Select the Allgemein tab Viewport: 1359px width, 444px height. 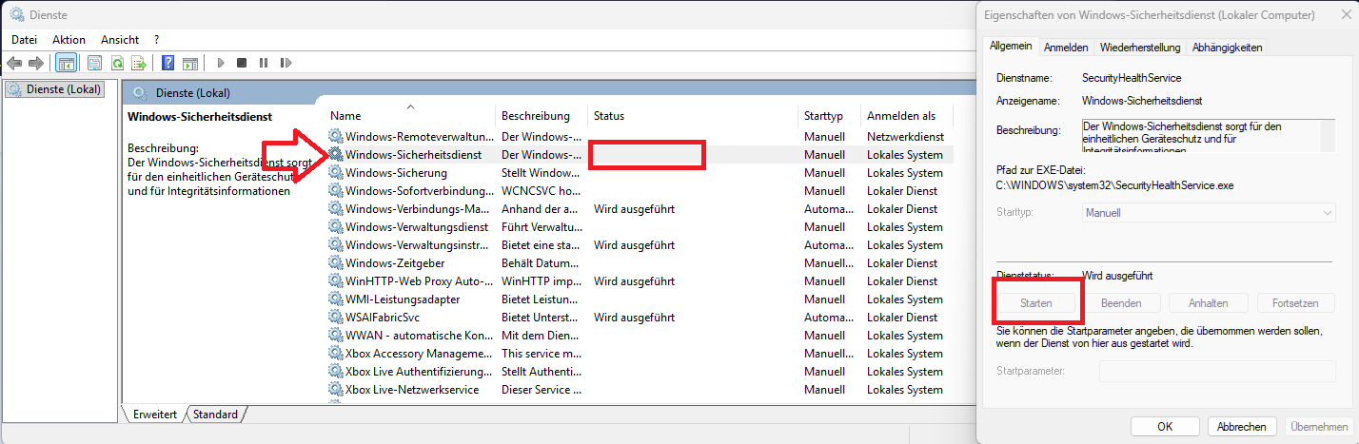[x=1011, y=46]
